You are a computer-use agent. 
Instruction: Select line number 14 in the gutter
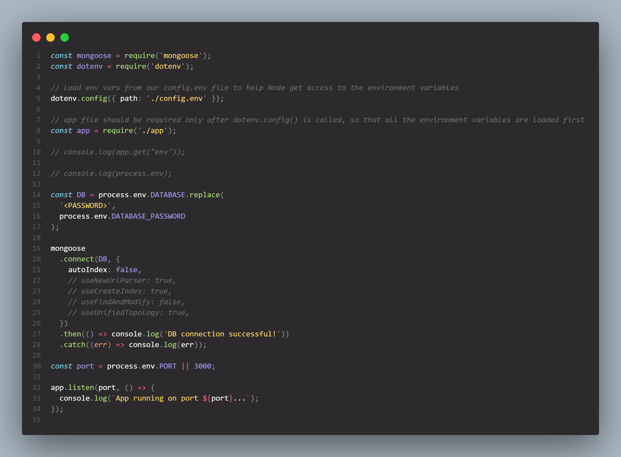click(x=36, y=195)
